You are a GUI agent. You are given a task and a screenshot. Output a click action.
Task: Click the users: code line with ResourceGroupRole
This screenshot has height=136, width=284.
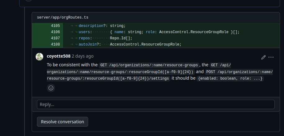pos(171,32)
